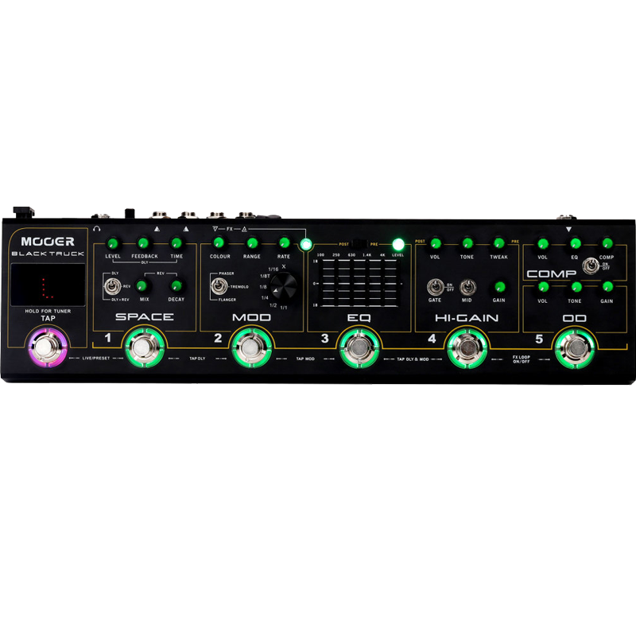
Task: Adjust the reverb MIX knob
Action: [x=142, y=286]
